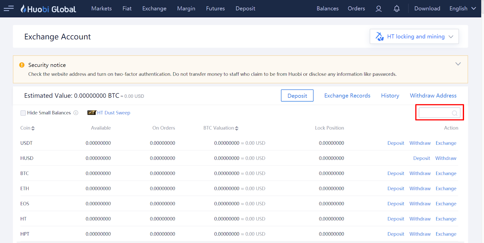Click the coin search input field

pyautogui.click(x=440, y=113)
